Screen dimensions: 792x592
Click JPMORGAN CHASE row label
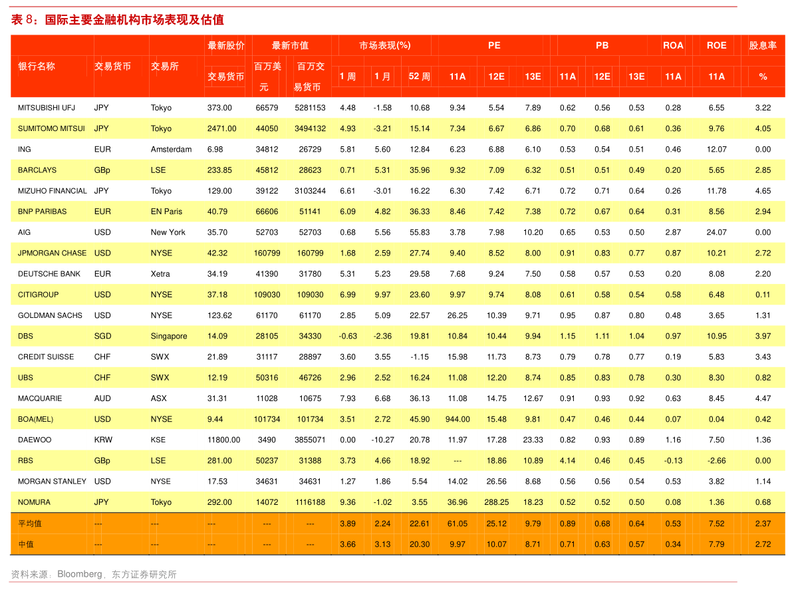point(52,253)
